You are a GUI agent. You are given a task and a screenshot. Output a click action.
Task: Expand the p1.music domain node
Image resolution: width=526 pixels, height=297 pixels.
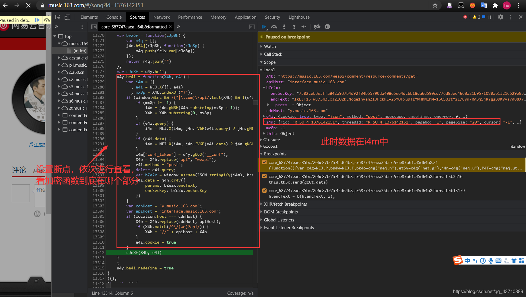(59, 65)
